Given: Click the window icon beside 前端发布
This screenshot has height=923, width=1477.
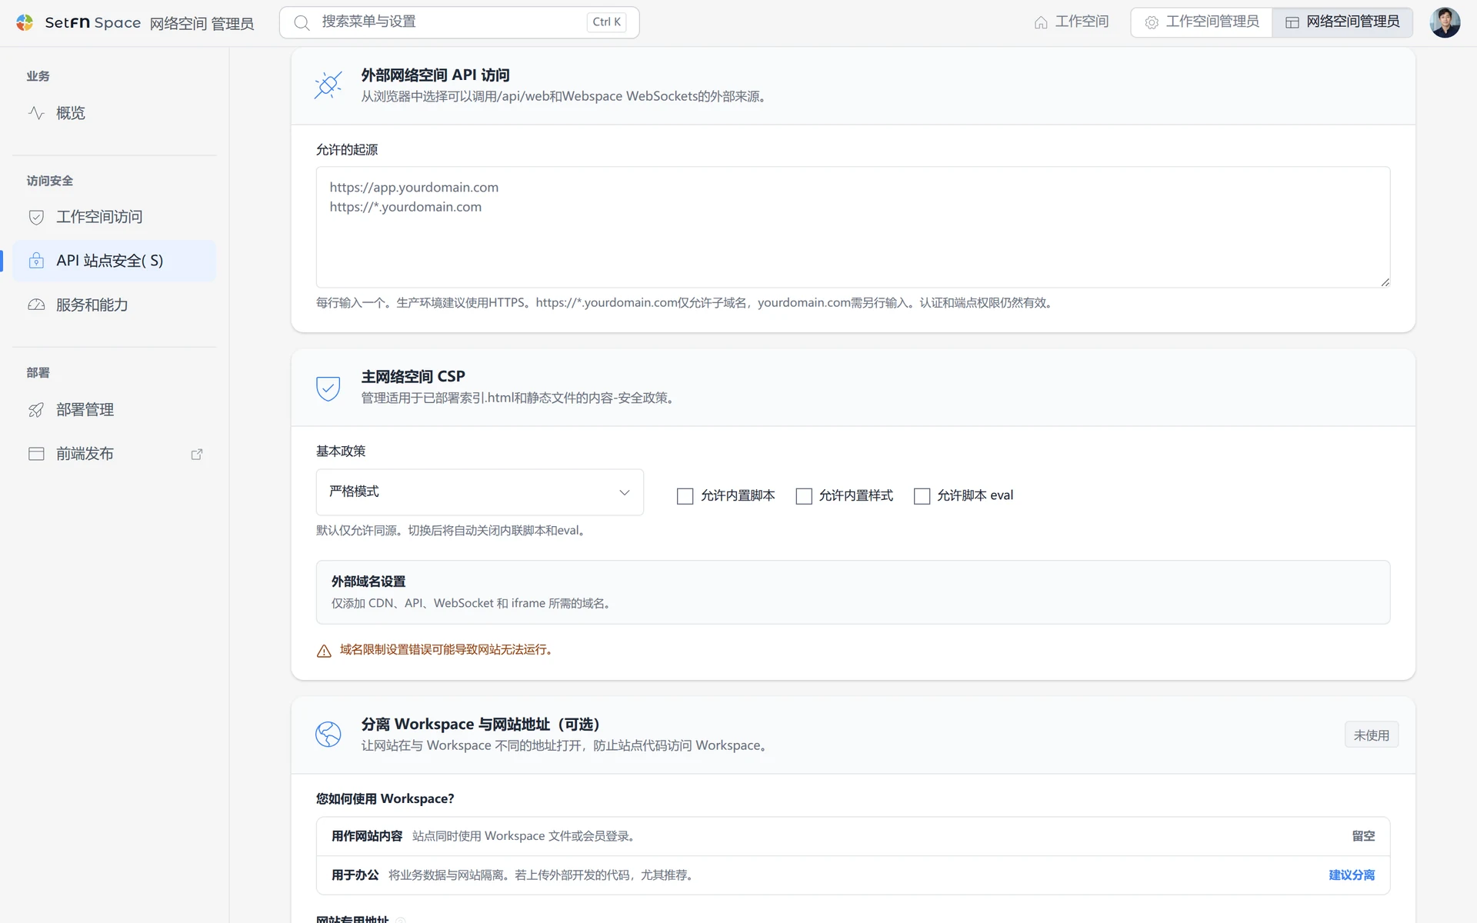Looking at the screenshot, I should [x=36, y=454].
